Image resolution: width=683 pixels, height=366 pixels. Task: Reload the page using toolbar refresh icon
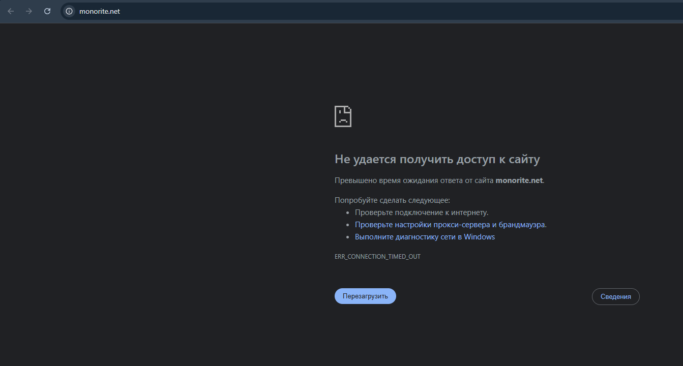47,11
